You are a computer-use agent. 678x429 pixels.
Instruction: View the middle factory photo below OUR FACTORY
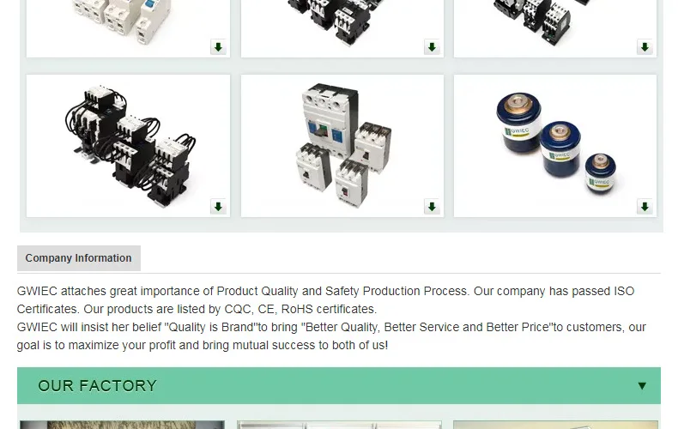point(340,425)
